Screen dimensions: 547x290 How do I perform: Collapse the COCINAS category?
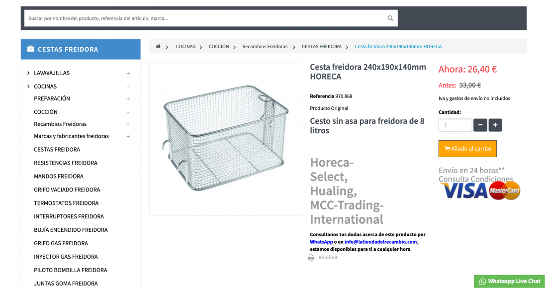pyautogui.click(x=128, y=87)
